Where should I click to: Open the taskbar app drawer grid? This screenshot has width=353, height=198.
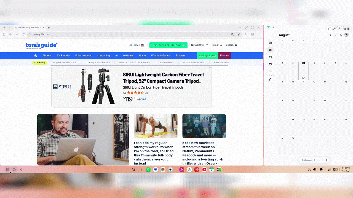[141, 170]
